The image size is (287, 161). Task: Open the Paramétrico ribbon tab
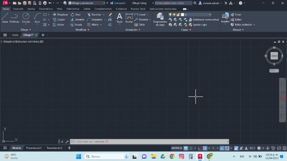pyautogui.click(x=46, y=9)
